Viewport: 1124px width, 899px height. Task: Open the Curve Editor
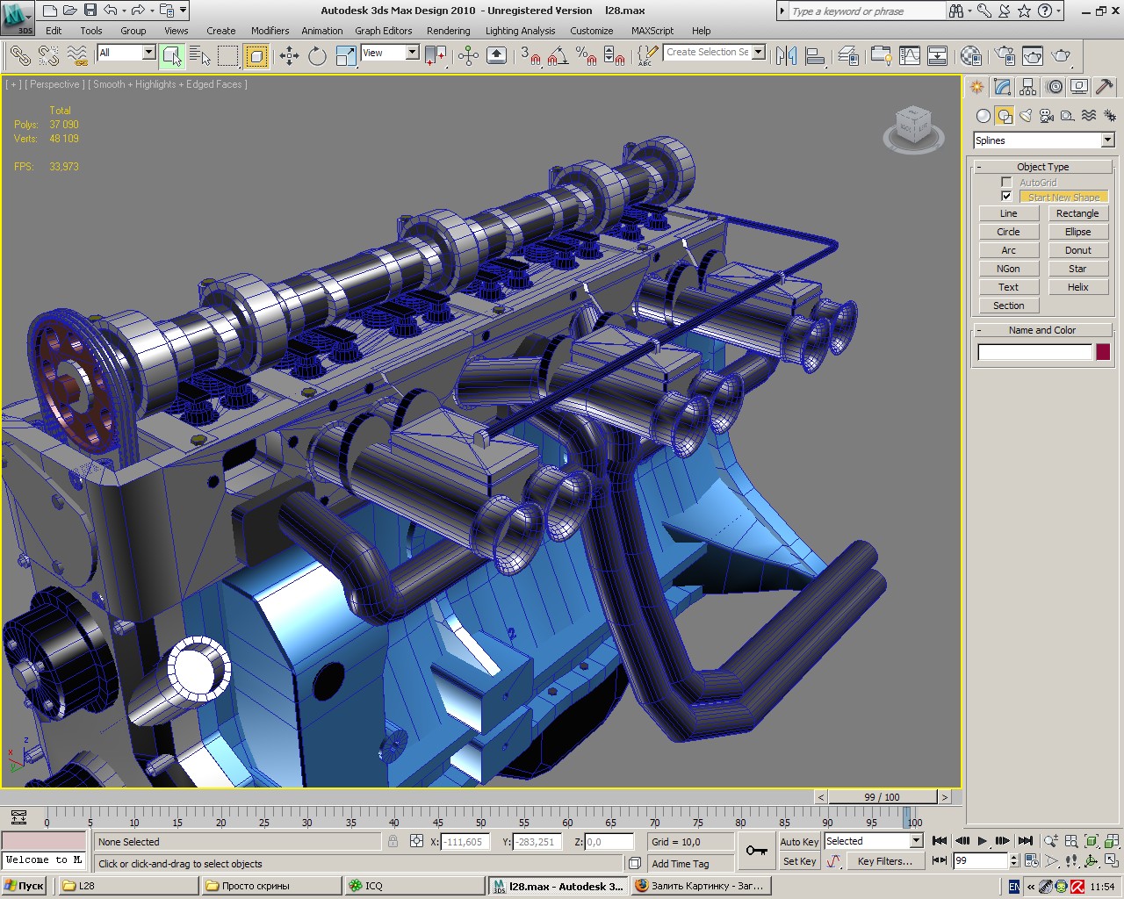pyautogui.click(x=910, y=56)
